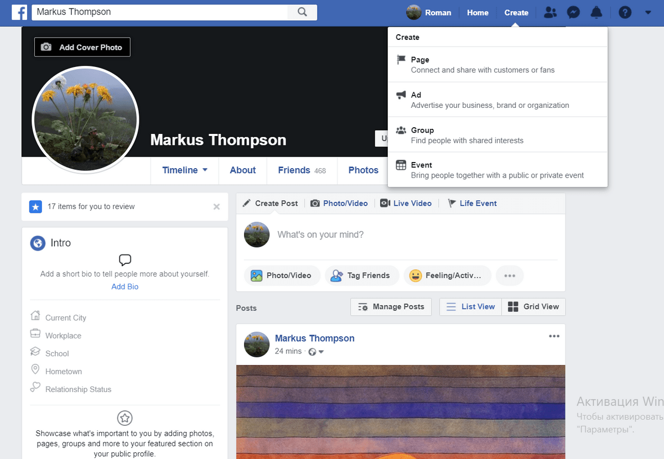The image size is (664, 459).
Task: Select the Create Post tab
Action: pos(270,204)
